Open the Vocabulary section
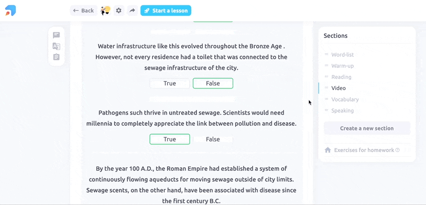 [x=345, y=99]
